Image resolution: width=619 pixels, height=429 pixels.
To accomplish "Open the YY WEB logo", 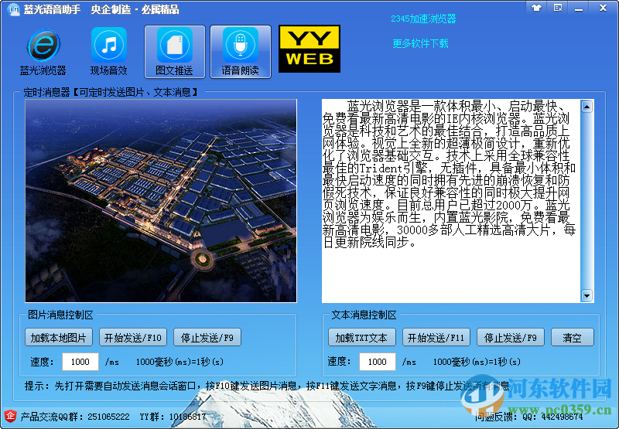I will tap(309, 49).
